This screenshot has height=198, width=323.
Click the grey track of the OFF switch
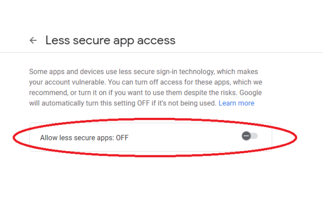point(255,136)
